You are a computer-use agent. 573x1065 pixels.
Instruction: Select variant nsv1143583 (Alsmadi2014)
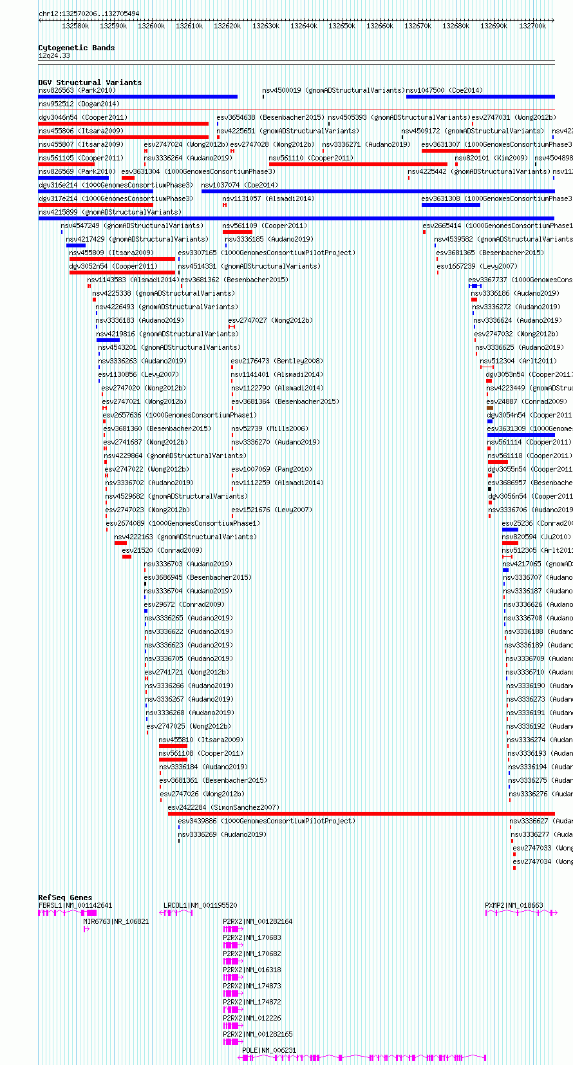tap(133, 280)
